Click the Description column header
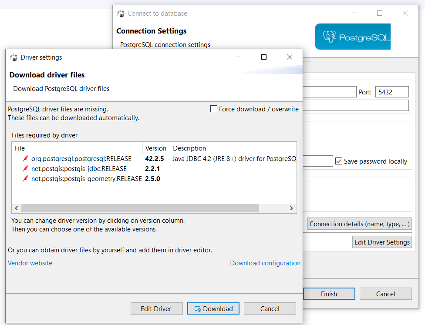425x325 pixels. tap(189, 148)
